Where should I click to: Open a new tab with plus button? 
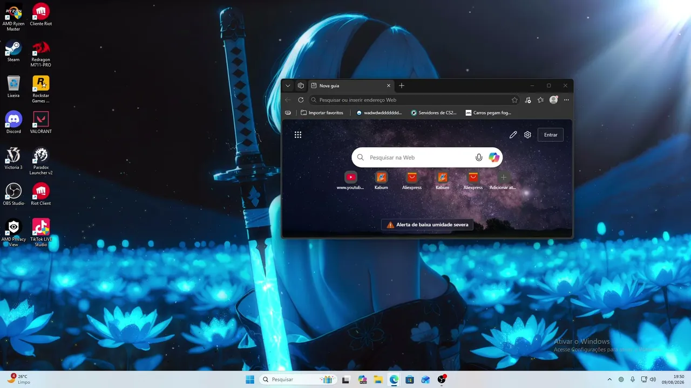pyautogui.click(x=401, y=86)
